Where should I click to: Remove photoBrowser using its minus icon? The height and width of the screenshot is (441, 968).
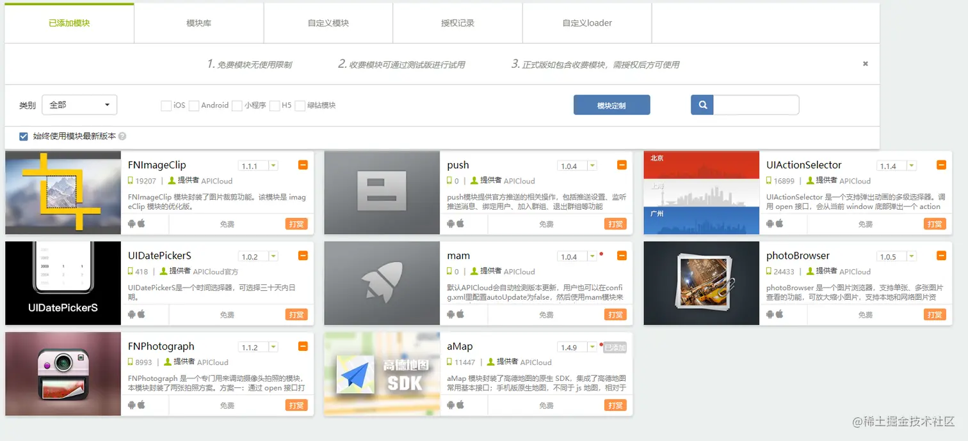(941, 256)
